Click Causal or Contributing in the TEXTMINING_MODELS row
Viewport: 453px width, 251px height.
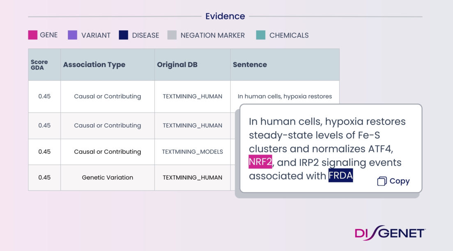pyautogui.click(x=107, y=152)
